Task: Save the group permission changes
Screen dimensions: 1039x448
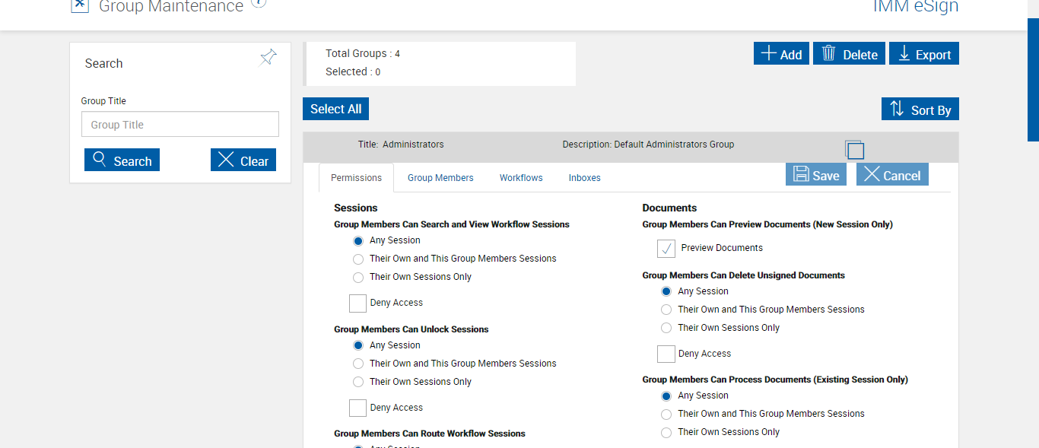Action: coord(816,175)
